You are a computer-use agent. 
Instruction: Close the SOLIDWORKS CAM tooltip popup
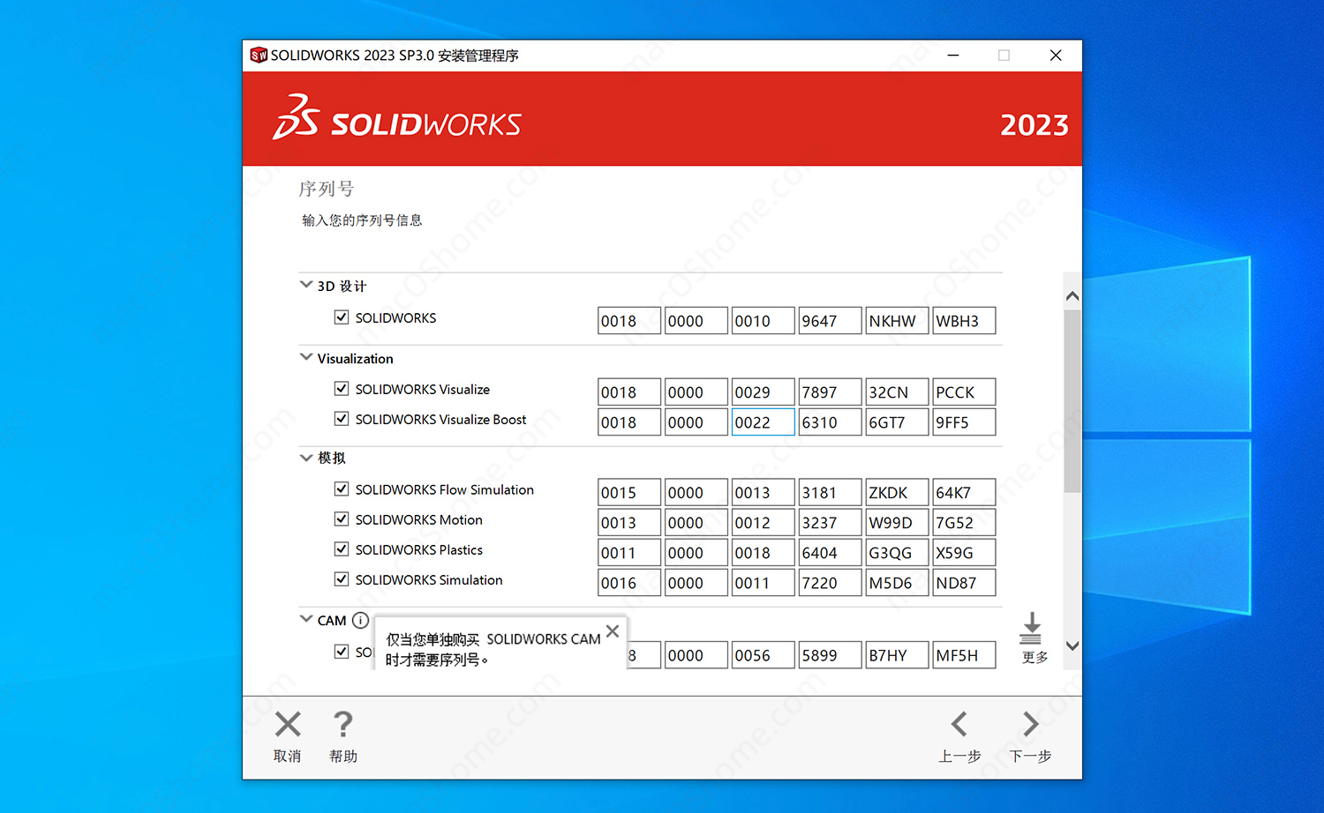(x=613, y=631)
